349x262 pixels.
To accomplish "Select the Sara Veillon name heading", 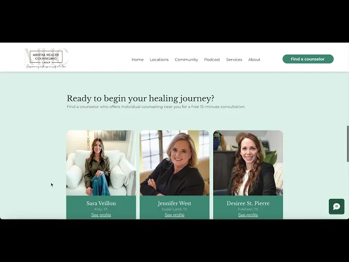I will click(x=101, y=203).
